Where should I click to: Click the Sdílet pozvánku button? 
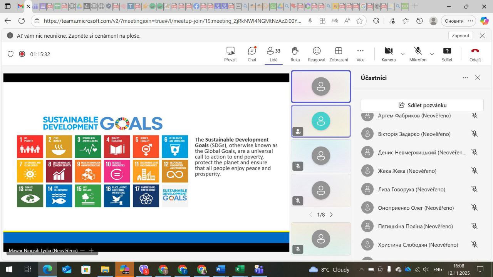point(422,105)
